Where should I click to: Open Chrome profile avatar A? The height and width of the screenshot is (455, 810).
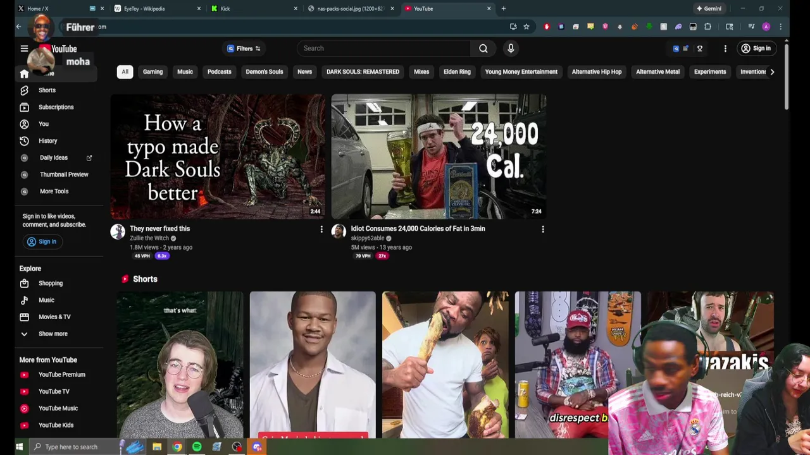click(766, 27)
